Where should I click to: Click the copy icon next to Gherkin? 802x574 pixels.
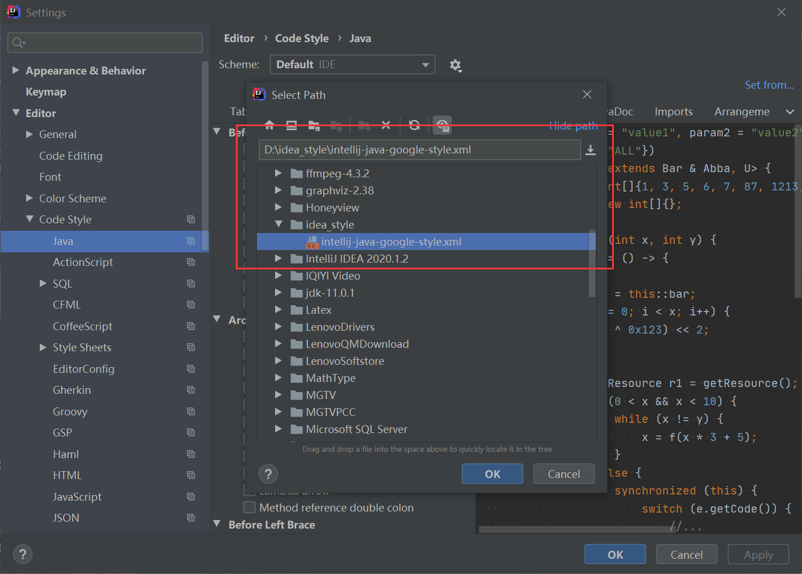coord(190,390)
